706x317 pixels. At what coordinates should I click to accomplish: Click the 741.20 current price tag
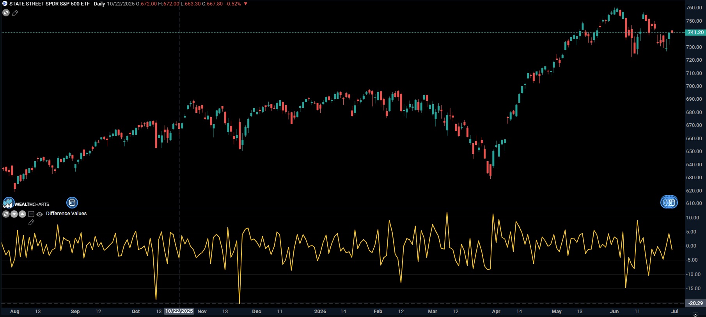coord(695,32)
